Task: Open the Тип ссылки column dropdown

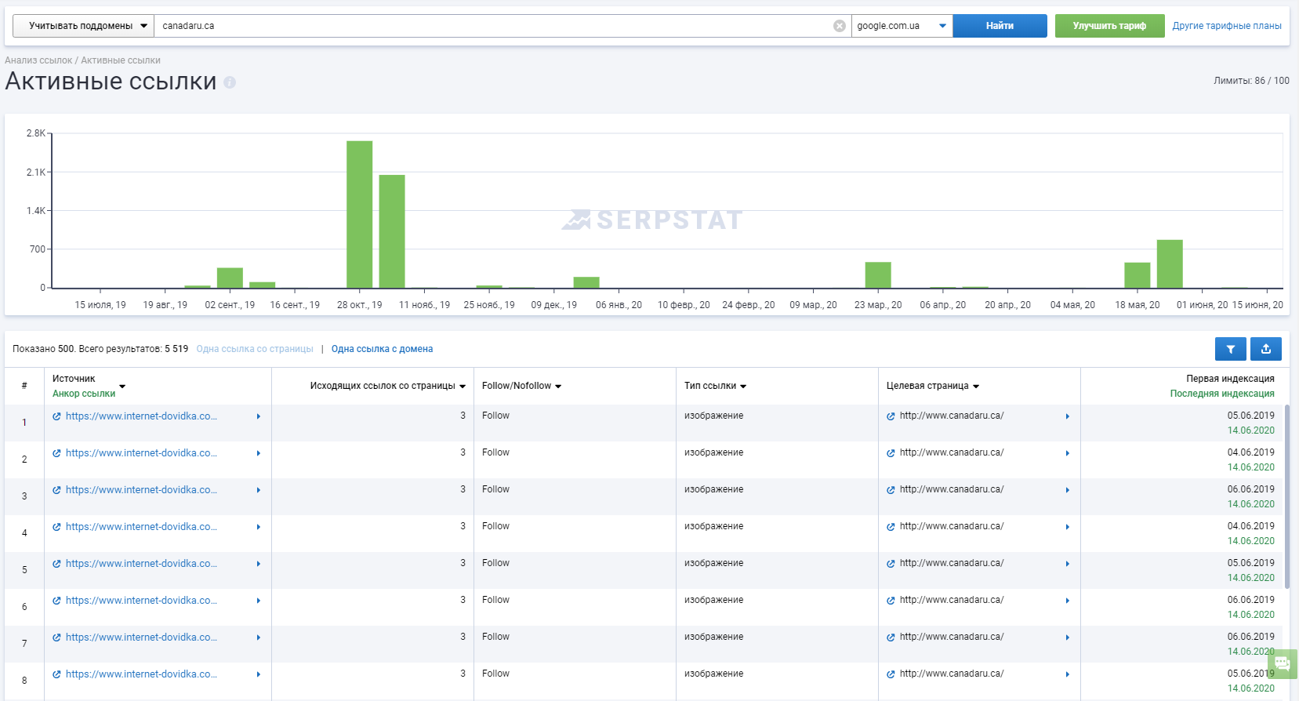Action: coord(715,386)
